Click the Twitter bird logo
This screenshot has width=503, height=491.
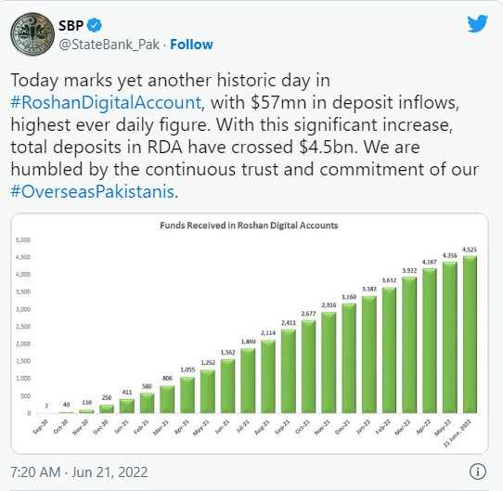pos(477,23)
